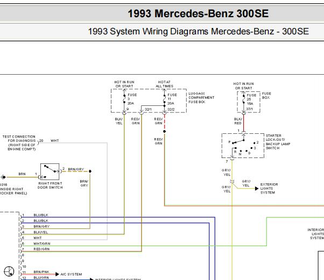Select the "BLK/RED" wire label
Viewport: 324px width, 280px height.
coord(238,121)
